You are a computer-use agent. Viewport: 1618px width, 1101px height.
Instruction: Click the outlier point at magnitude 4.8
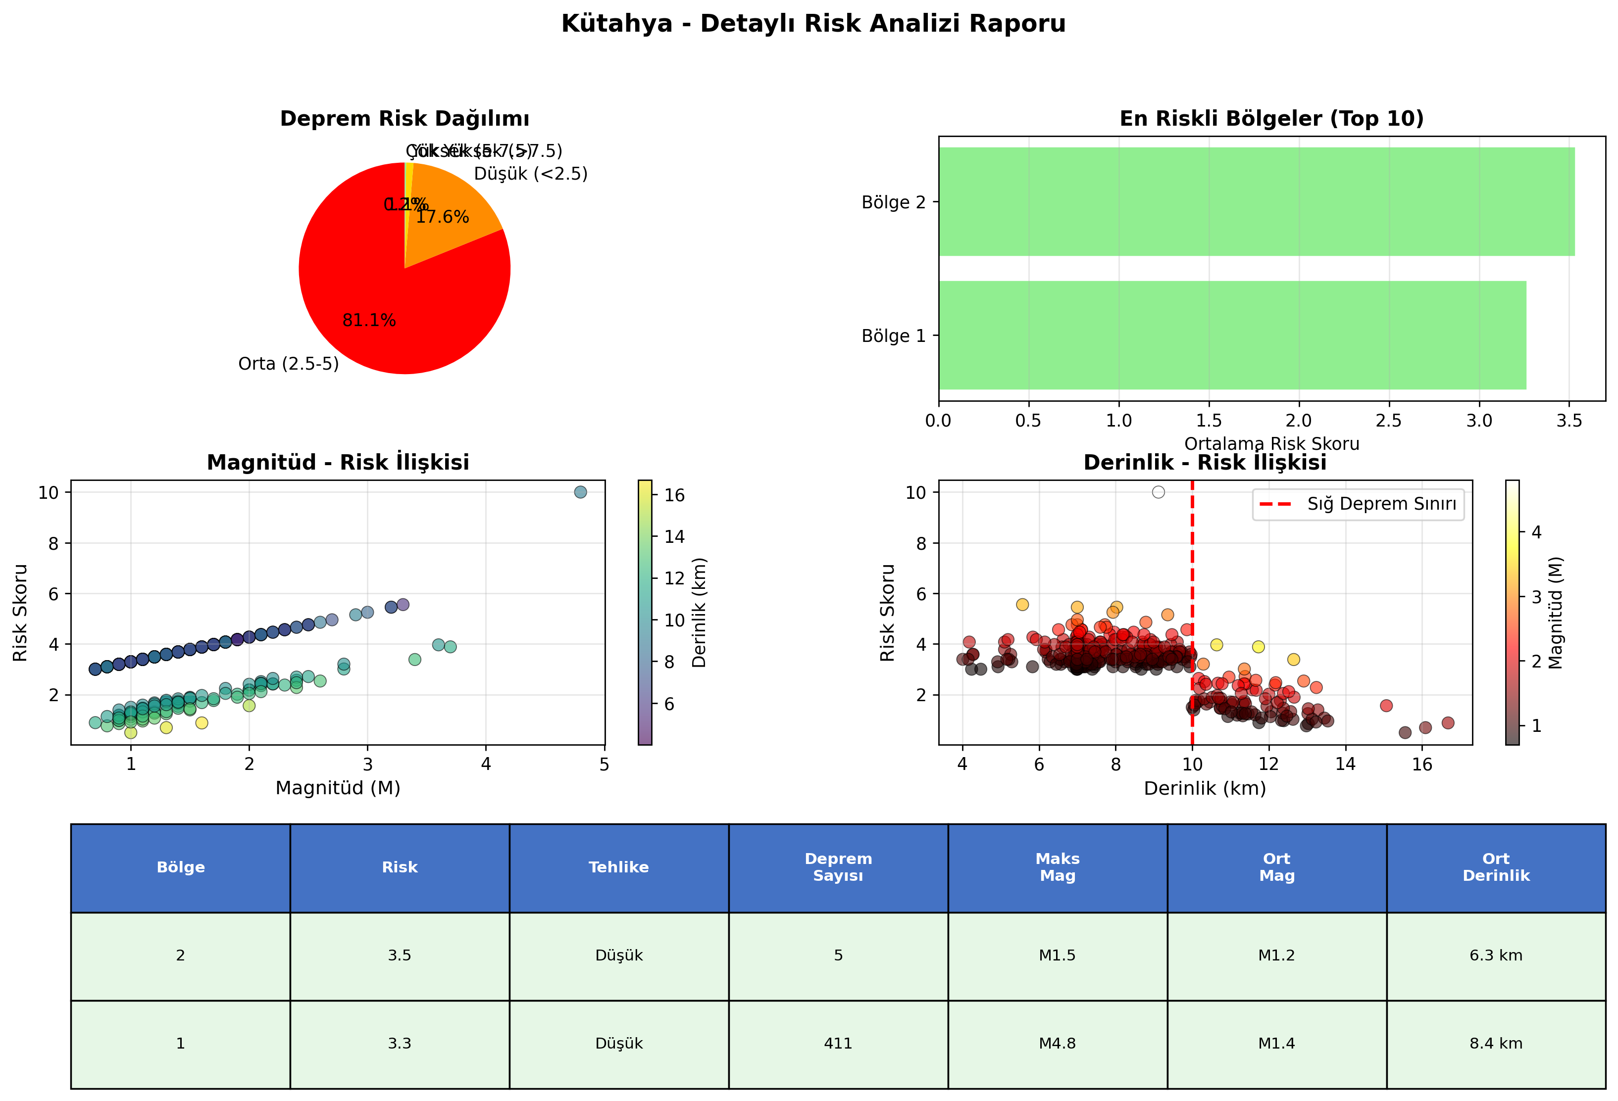pos(581,492)
